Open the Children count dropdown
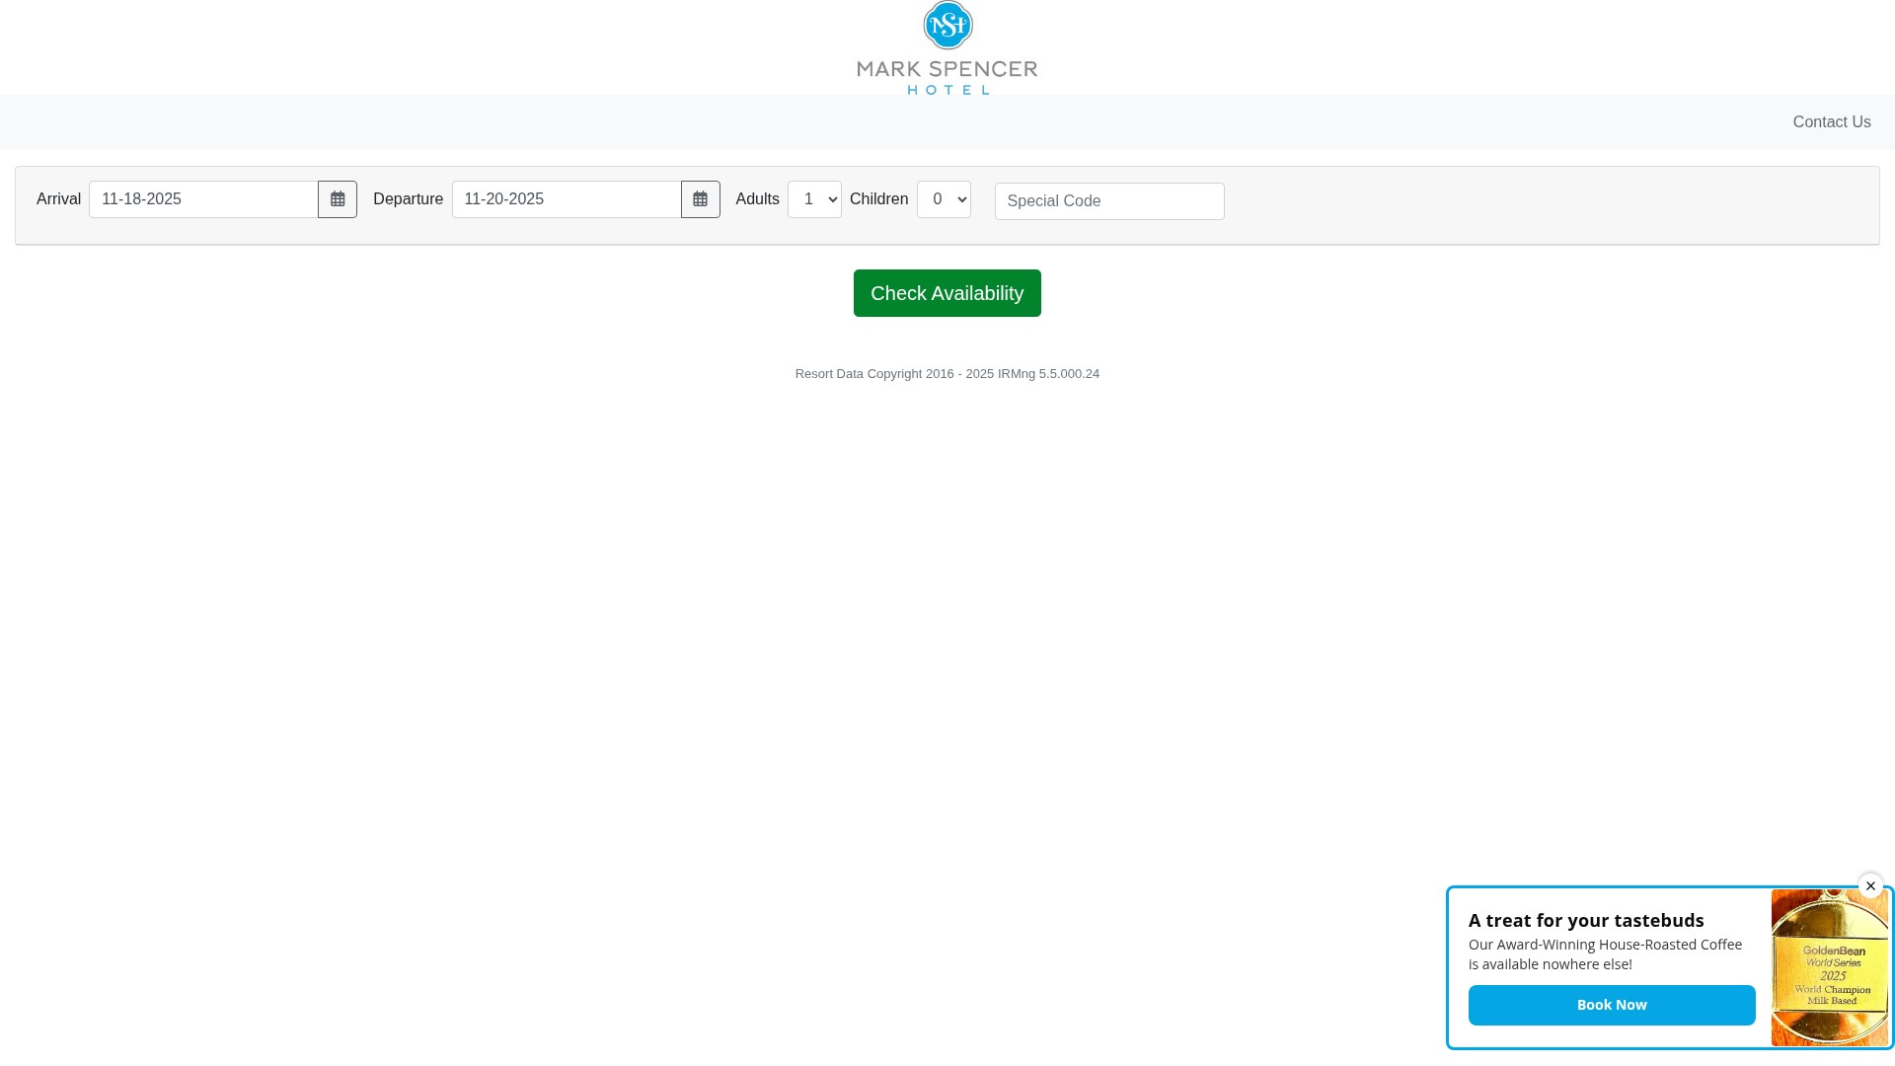This screenshot has width=1895, height=1066. pyautogui.click(x=944, y=199)
